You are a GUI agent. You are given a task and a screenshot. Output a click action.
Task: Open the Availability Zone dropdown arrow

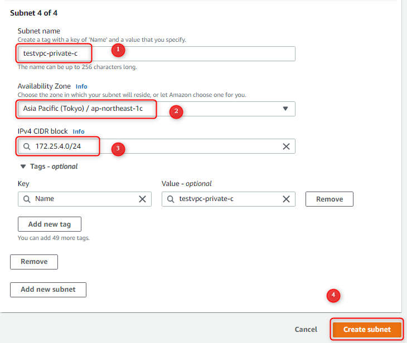point(285,109)
